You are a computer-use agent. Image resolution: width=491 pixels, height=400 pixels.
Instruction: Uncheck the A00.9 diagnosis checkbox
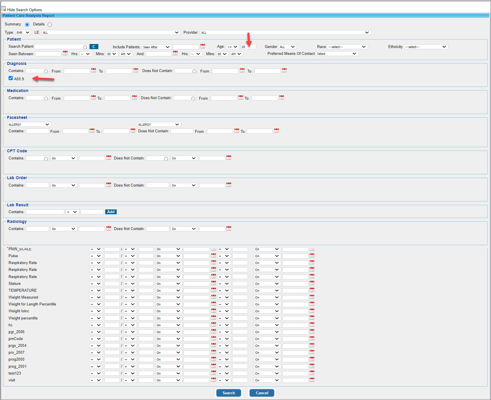pos(11,78)
